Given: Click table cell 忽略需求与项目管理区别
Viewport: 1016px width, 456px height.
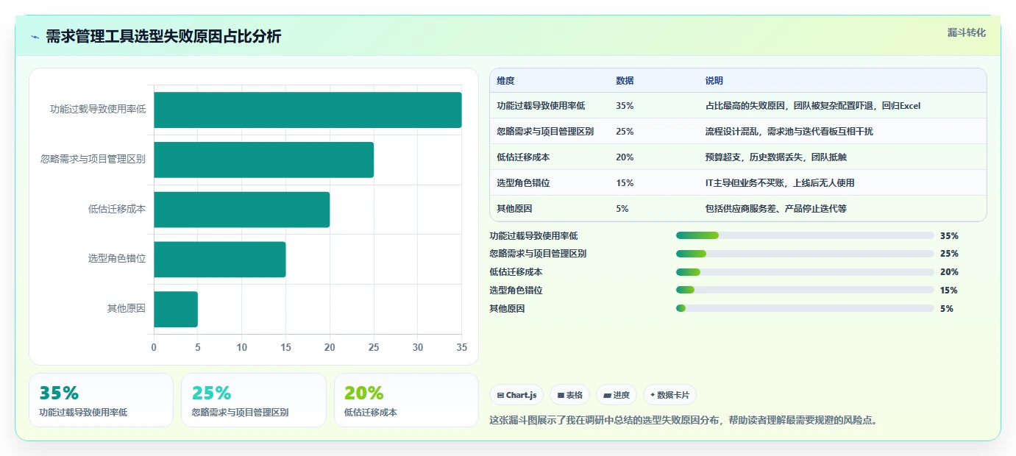Looking at the screenshot, I should coord(545,132).
